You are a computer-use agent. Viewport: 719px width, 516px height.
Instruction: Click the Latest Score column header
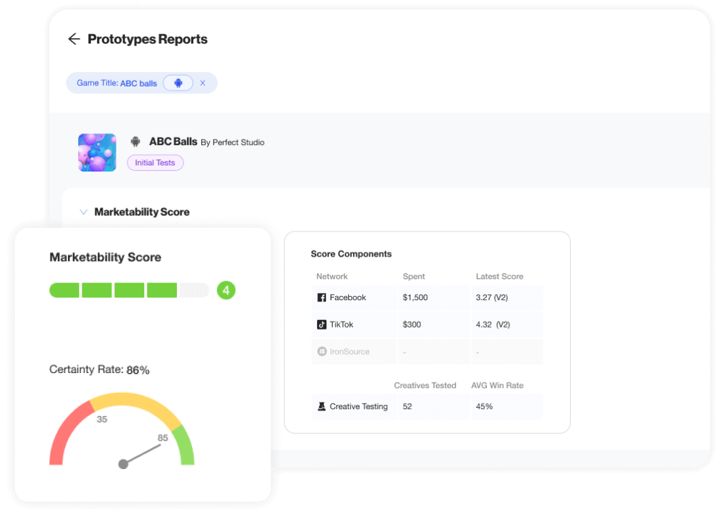(x=499, y=276)
